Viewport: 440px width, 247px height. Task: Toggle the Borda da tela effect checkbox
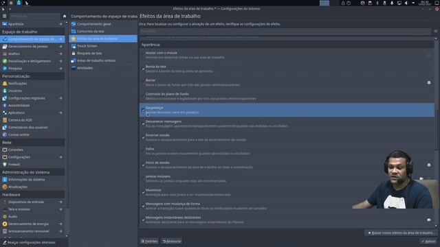coord(143,69)
